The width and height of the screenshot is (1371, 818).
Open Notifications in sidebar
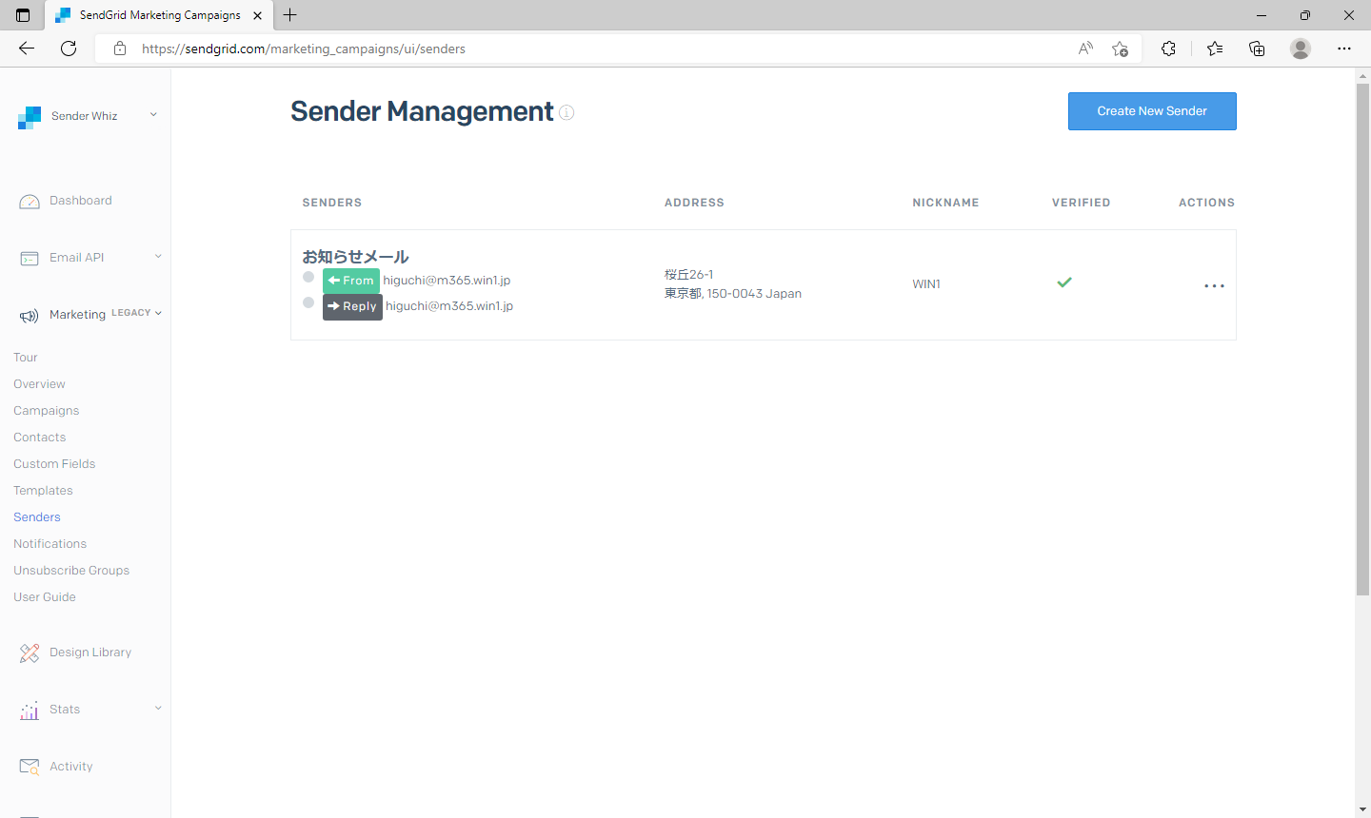(50, 544)
